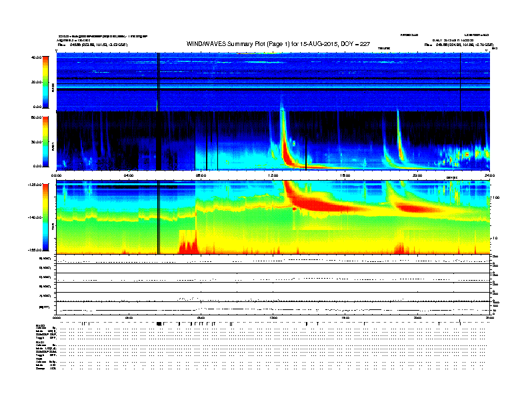The image size is (528, 408).
Task: Click the WIND/WAVES Summary Plot title
Action: point(278,44)
